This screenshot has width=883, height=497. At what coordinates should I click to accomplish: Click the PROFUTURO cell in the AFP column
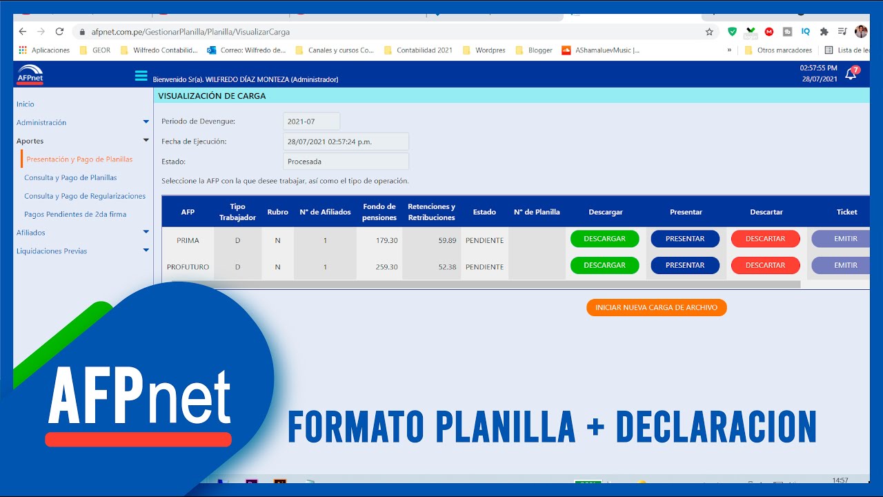188,267
